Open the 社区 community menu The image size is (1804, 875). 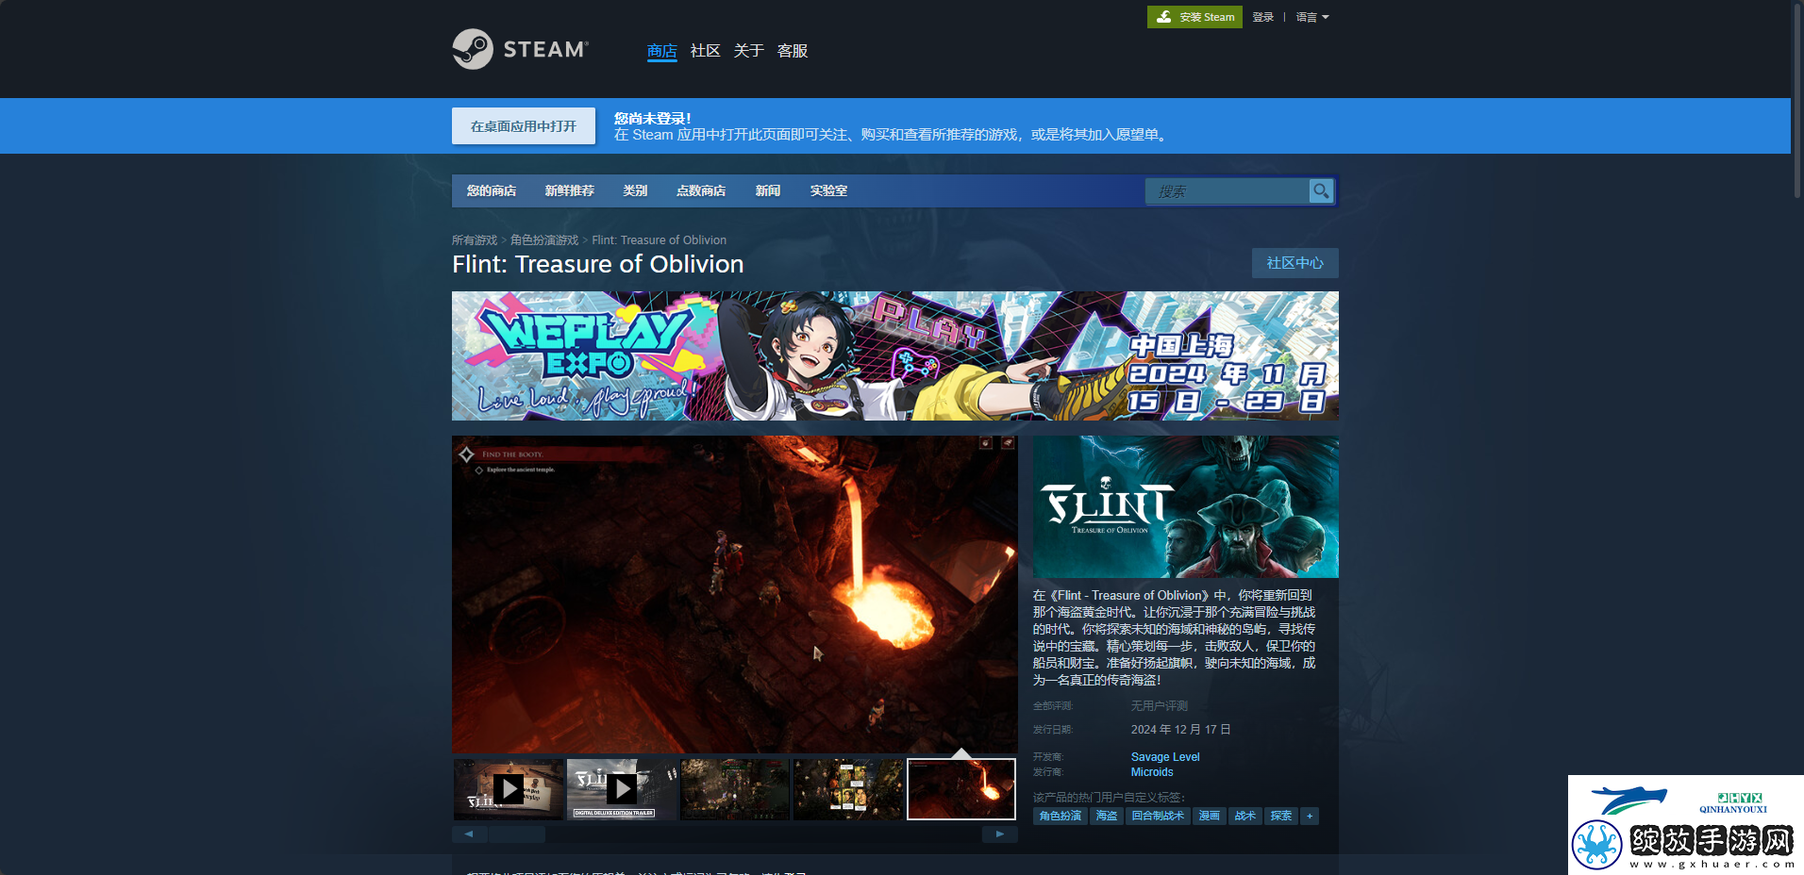tap(706, 51)
